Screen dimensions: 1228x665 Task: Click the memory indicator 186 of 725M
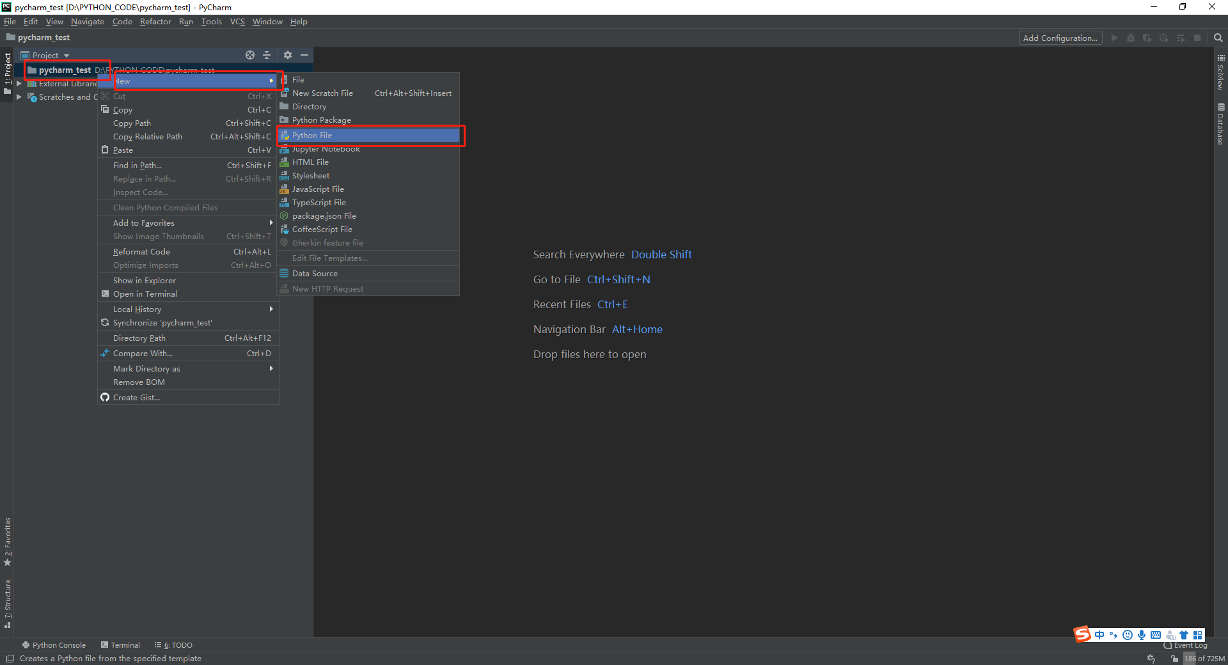tap(1204, 659)
